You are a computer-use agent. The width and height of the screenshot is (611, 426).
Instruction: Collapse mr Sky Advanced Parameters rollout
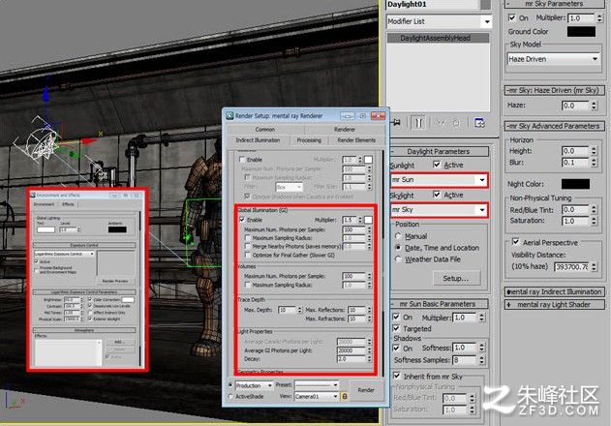[554, 126]
